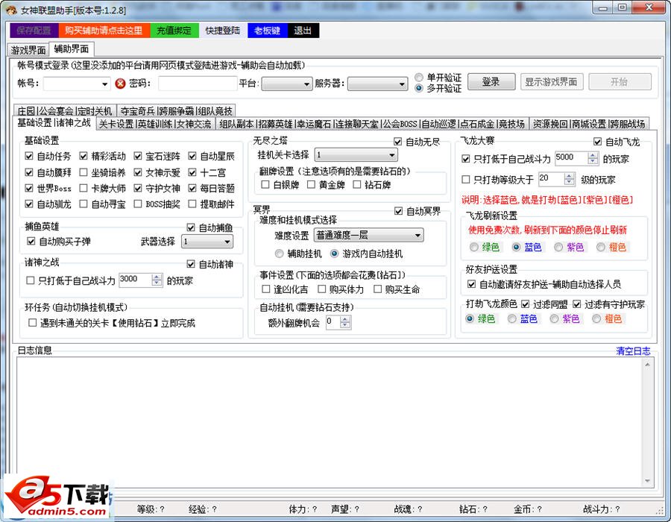
Task: Toggle the 自动任务 checkbox
Action: tap(30, 157)
